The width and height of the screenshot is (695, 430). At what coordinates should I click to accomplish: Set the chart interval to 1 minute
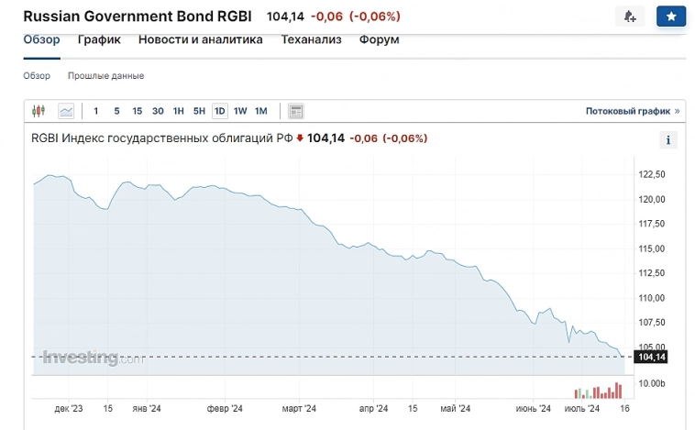(96, 111)
